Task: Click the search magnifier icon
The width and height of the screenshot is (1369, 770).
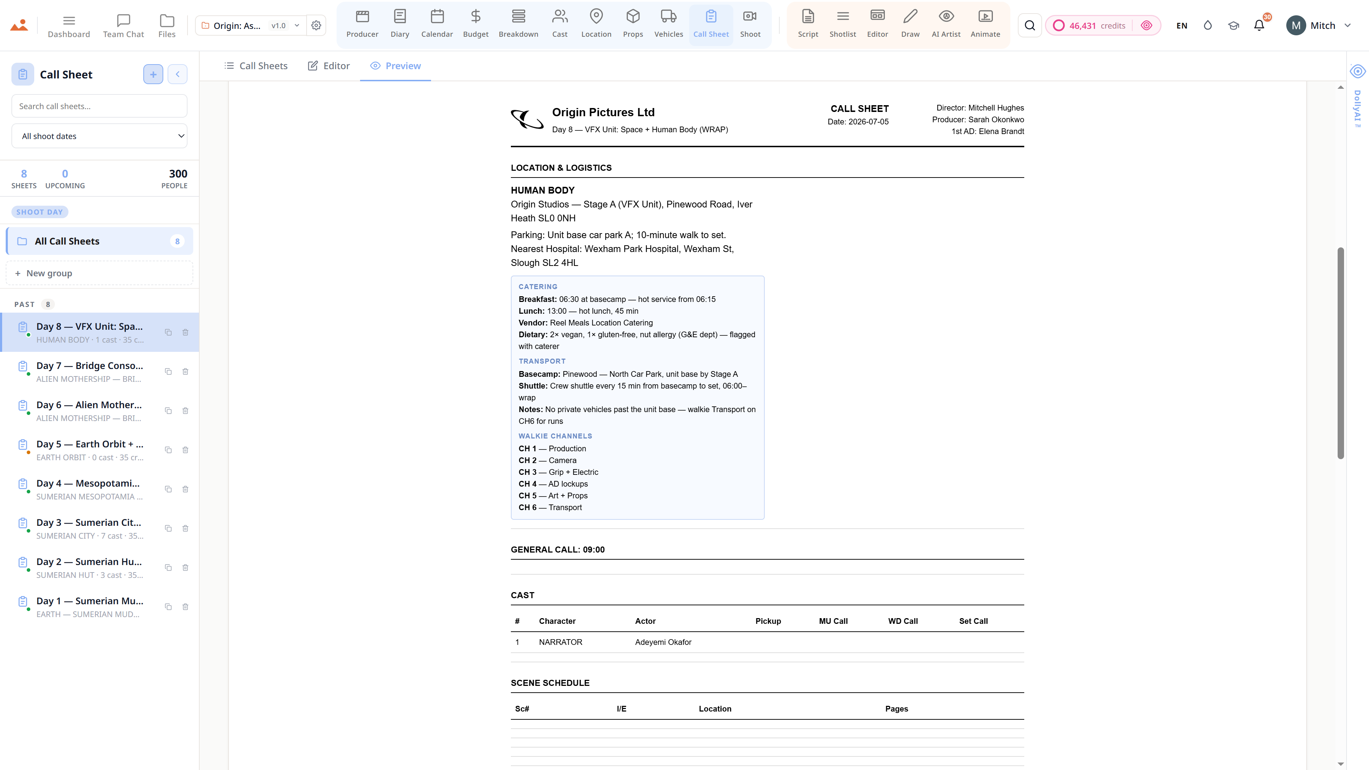Action: 1030,26
